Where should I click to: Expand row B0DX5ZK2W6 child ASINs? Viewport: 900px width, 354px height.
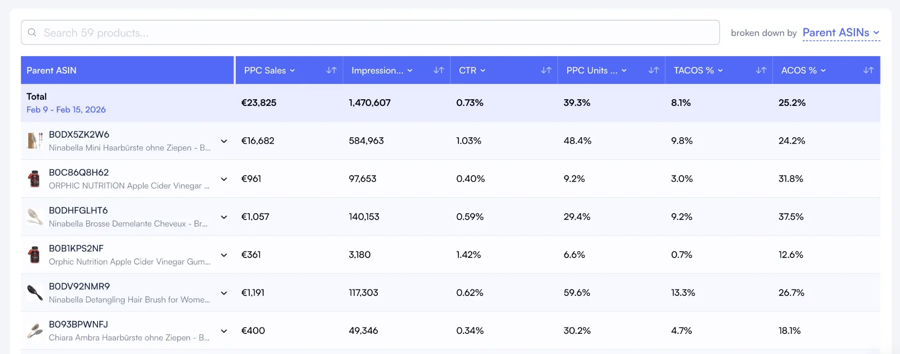click(224, 141)
